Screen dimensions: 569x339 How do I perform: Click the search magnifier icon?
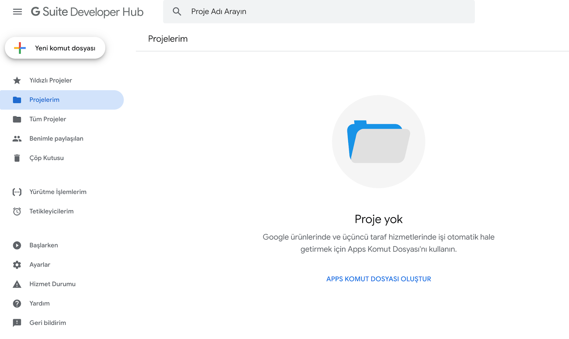(177, 12)
